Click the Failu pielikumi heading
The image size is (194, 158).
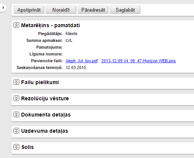click(x=40, y=82)
